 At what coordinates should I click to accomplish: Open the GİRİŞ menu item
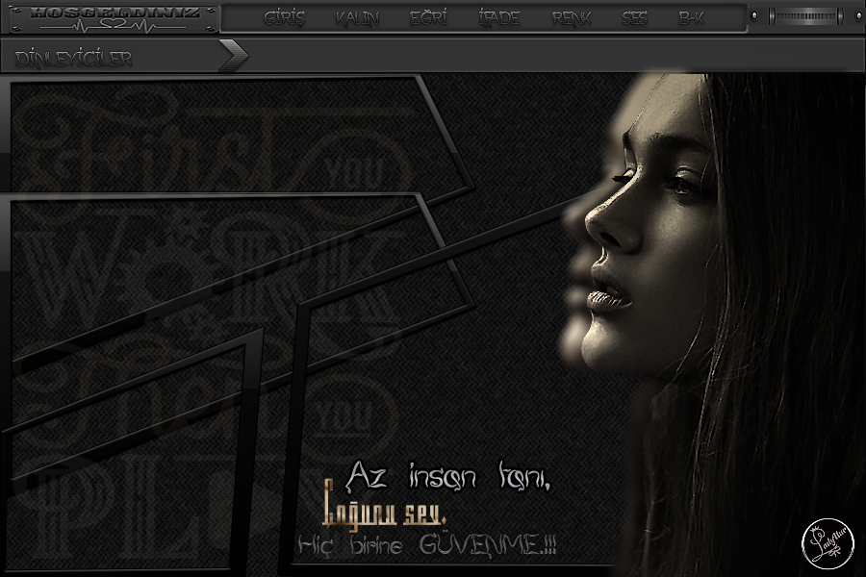284,18
